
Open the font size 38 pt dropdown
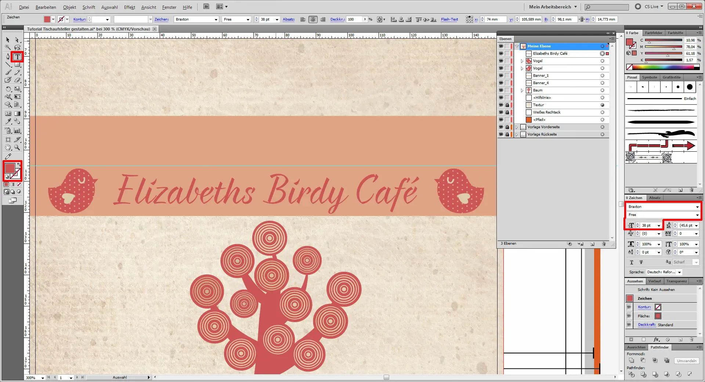click(x=659, y=226)
